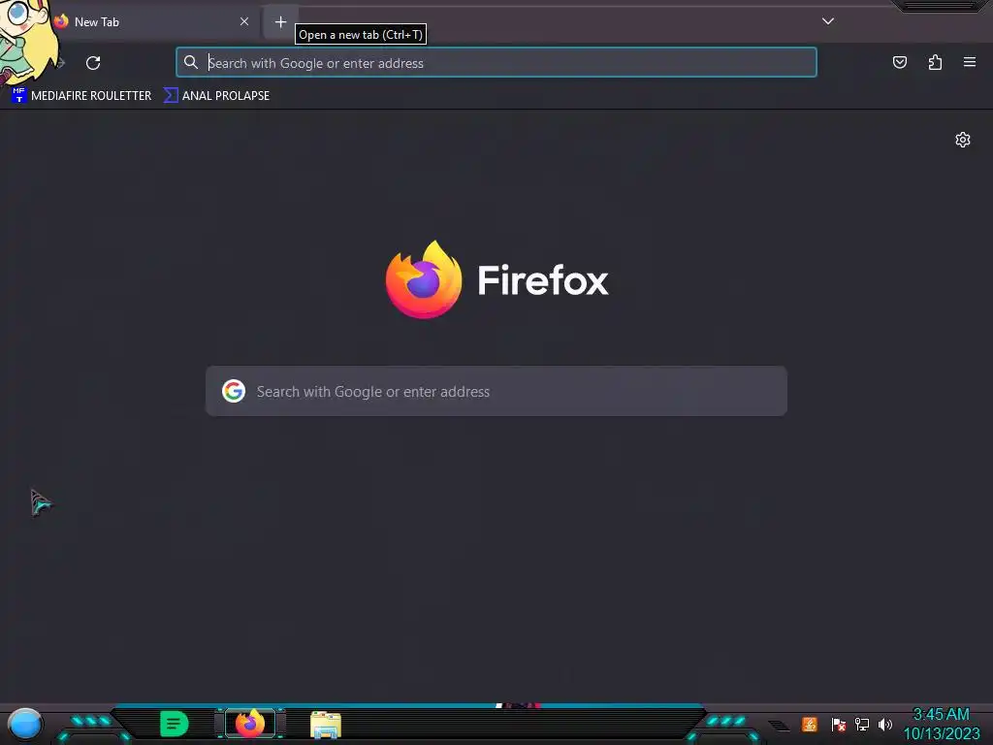This screenshot has height=745, width=993.
Task: Open File Explorer from the taskbar
Action: point(326,725)
